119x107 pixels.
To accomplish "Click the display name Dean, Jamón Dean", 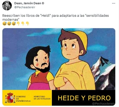I will click(x=28, y=3).
